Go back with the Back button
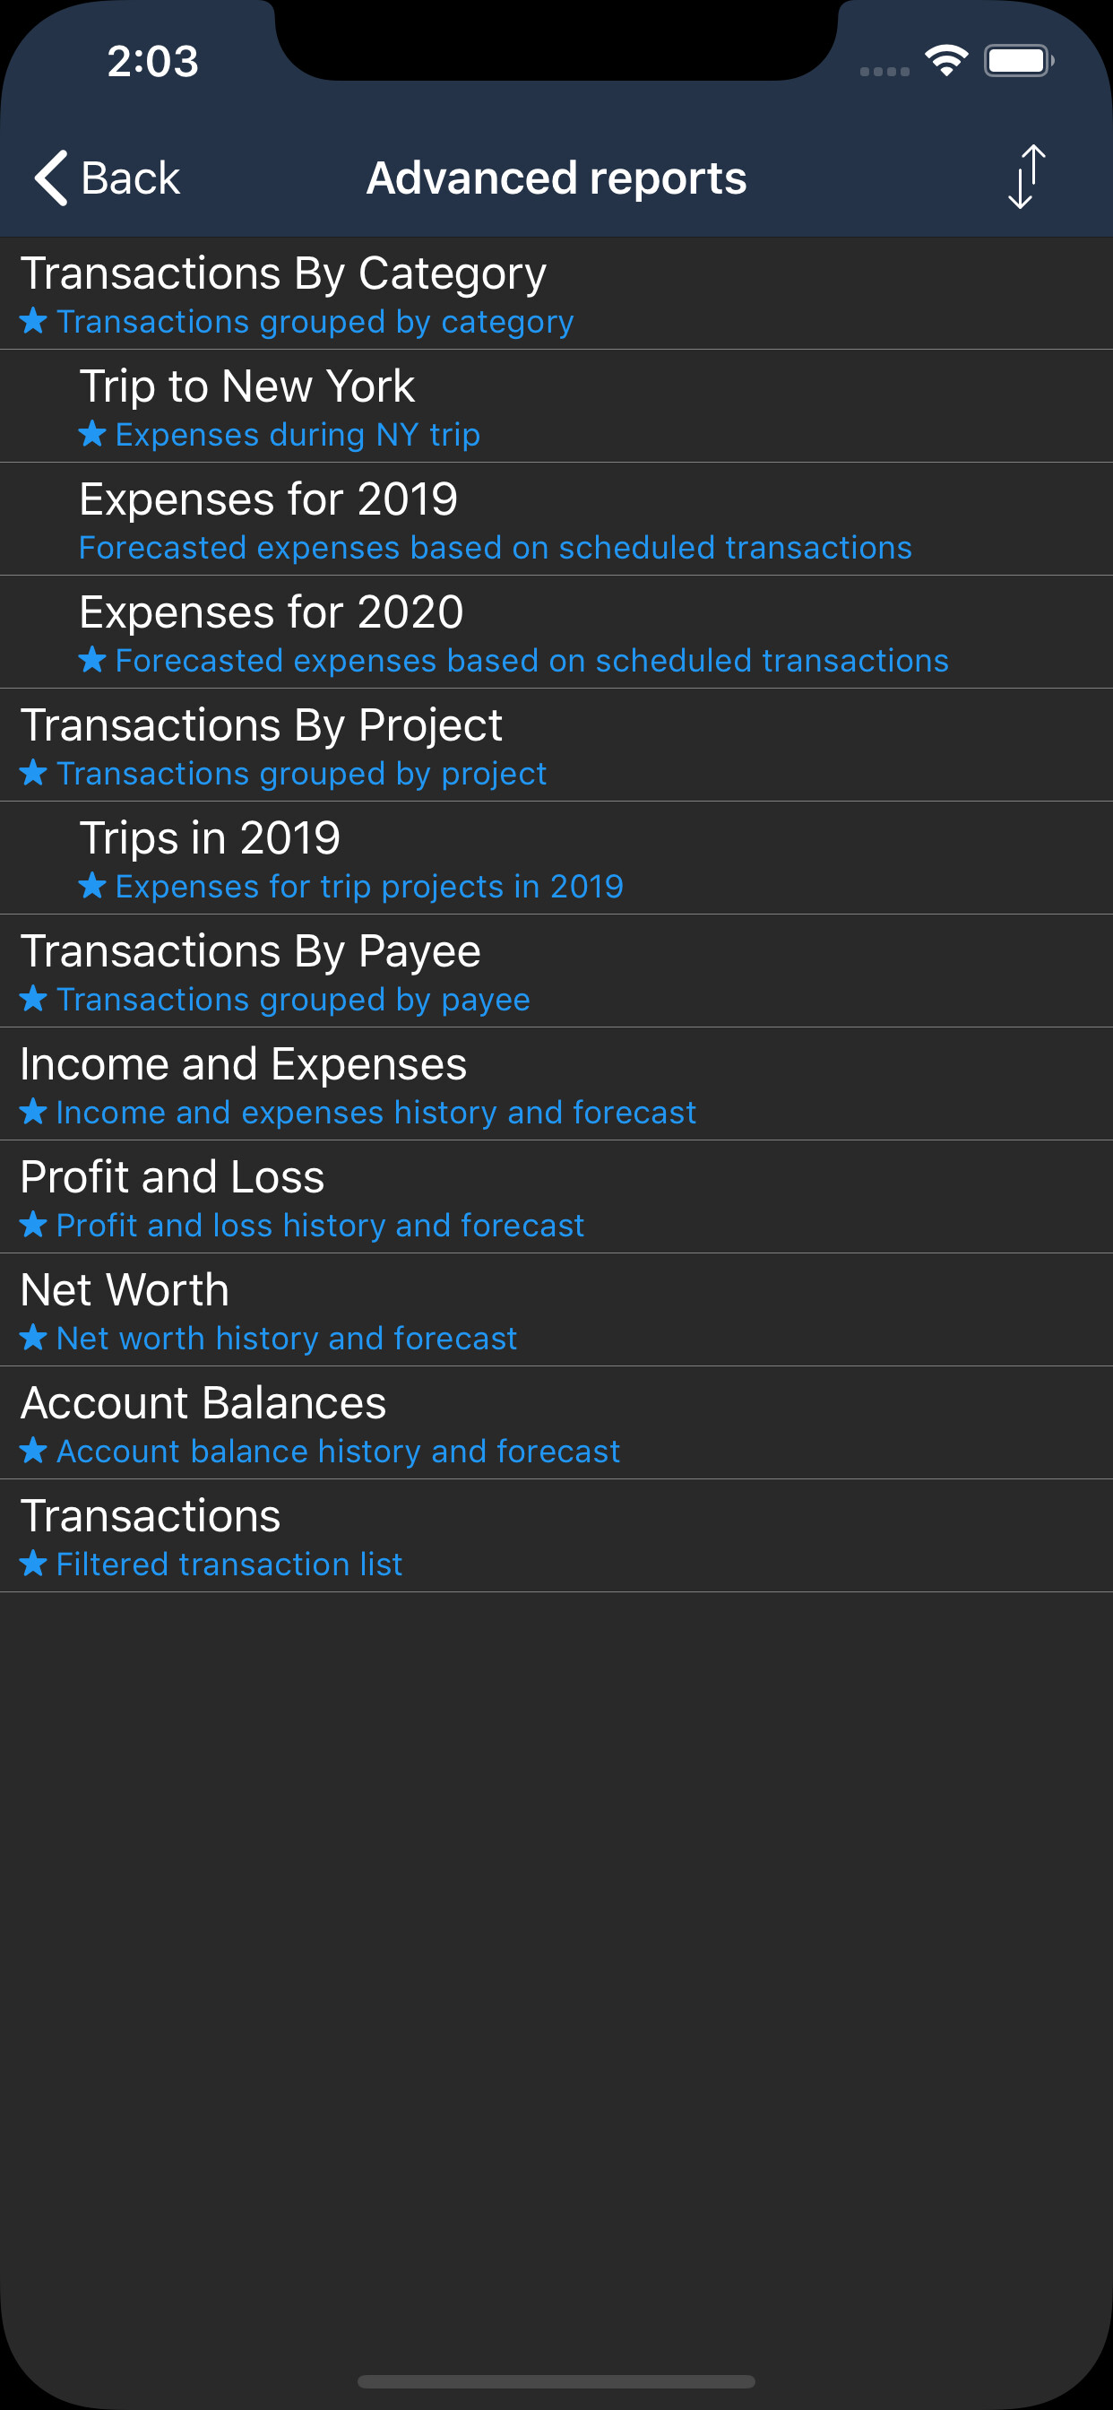The width and height of the screenshot is (1113, 2410). [x=108, y=178]
